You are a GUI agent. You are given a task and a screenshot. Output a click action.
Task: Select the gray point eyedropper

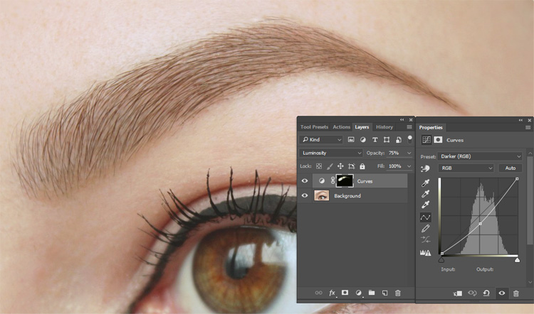coord(425,194)
